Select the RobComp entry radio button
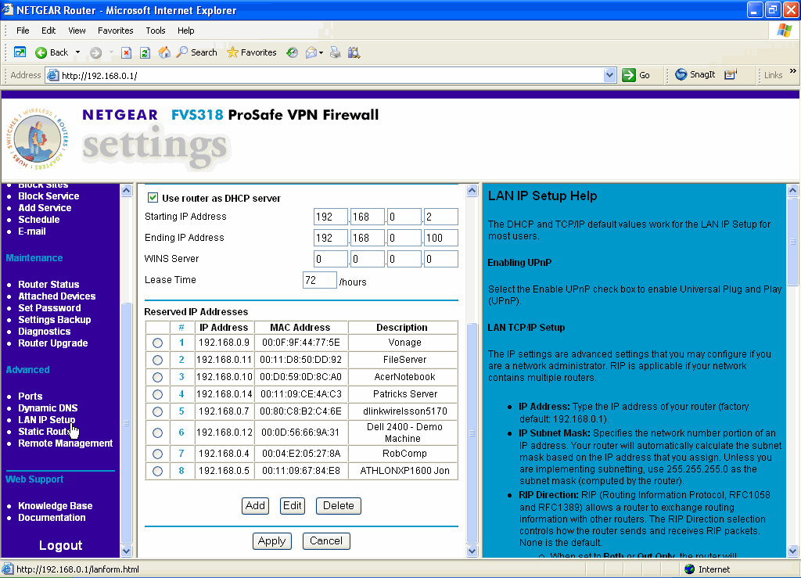This screenshot has width=801, height=578. tap(158, 454)
